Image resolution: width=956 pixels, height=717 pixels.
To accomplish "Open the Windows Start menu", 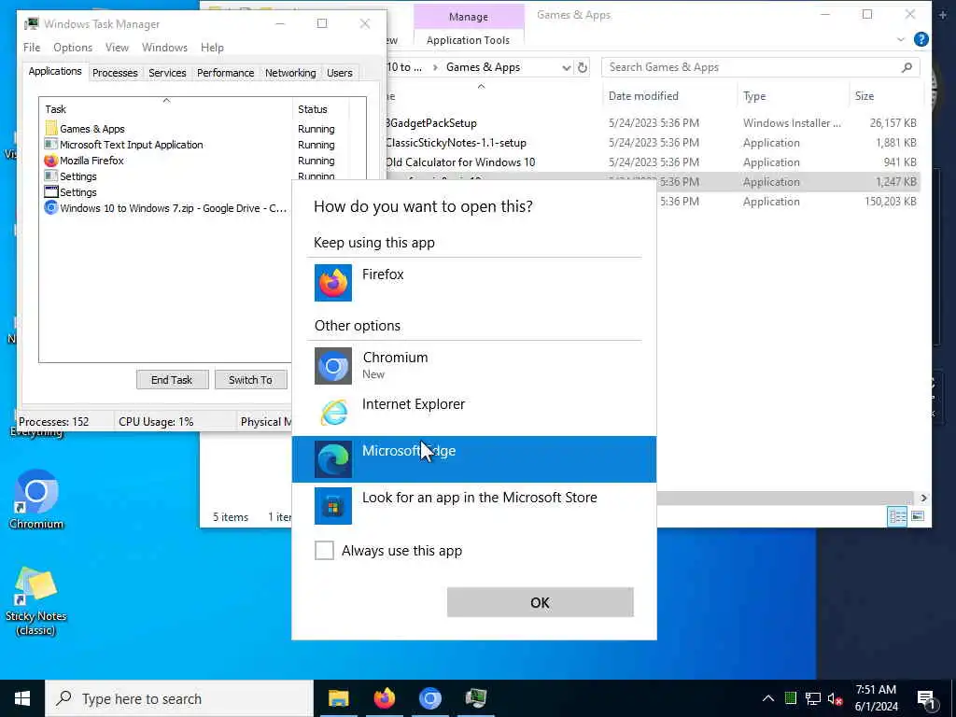I will coord(22,698).
